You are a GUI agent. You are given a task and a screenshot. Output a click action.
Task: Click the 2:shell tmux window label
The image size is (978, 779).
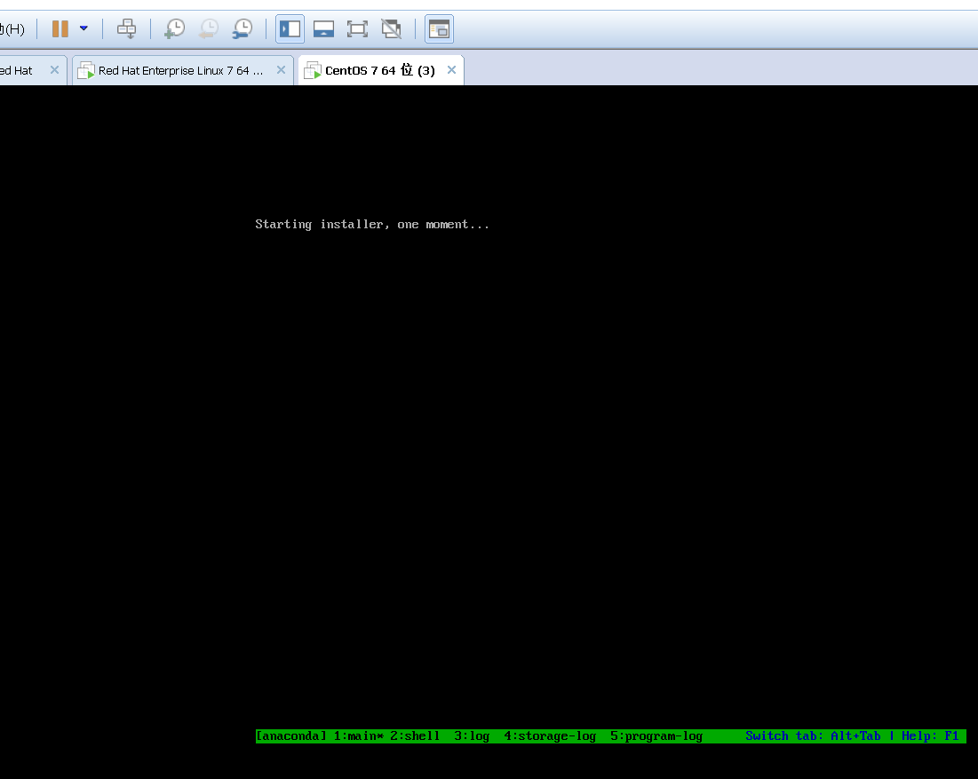[x=415, y=736]
